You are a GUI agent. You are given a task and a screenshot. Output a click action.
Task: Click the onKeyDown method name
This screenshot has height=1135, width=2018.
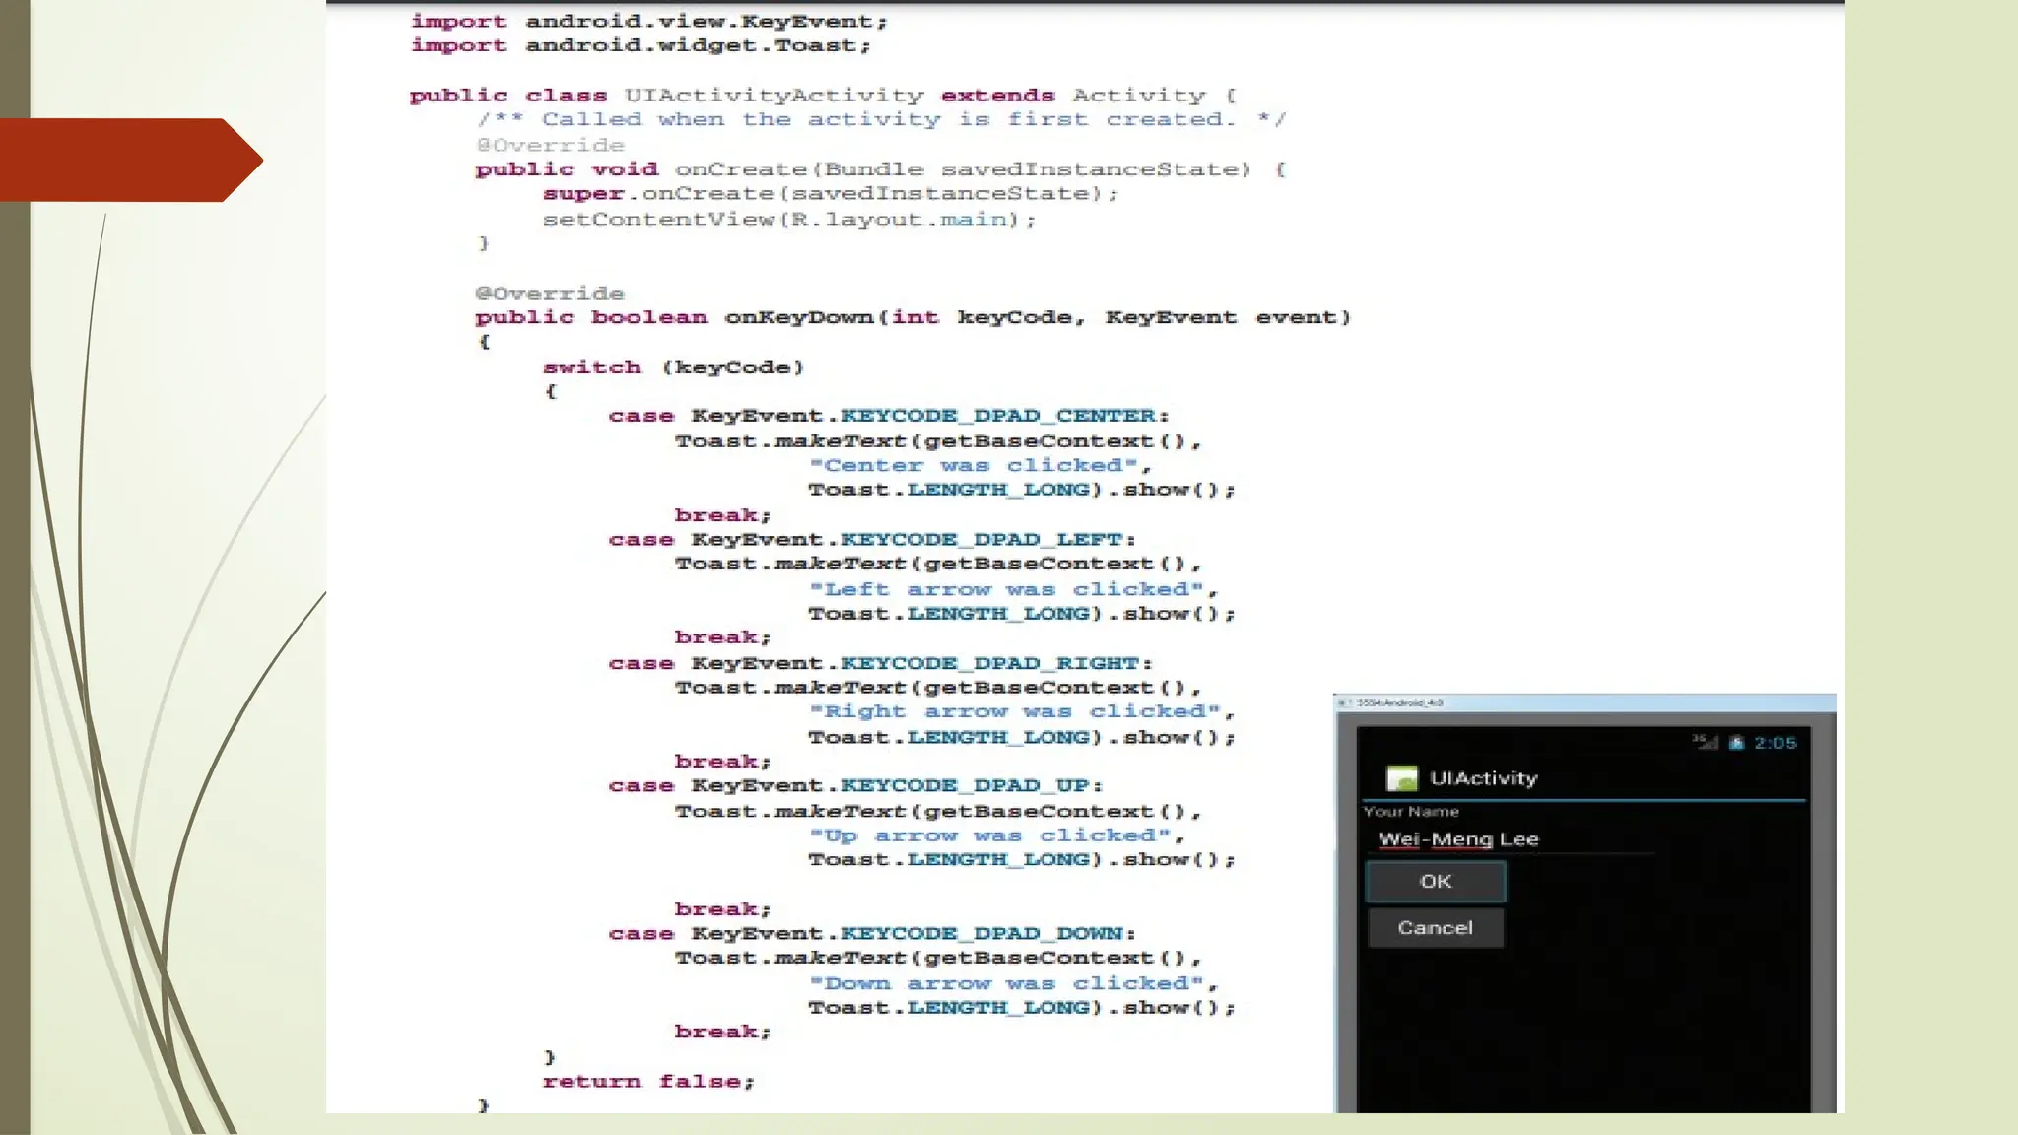(x=799, y=317)
